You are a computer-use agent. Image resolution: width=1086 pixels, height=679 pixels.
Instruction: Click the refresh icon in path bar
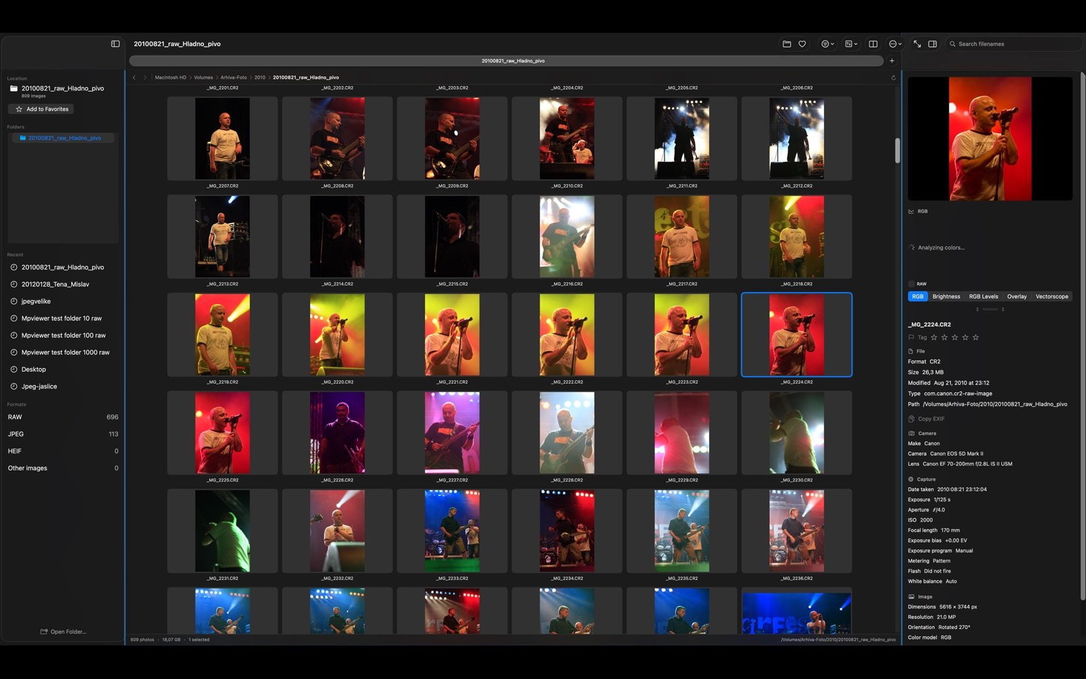coord(893,77)
